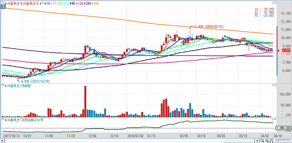Close the price chart pane
The height and width of the screenshot is (143, 292).
coord(275,3)
